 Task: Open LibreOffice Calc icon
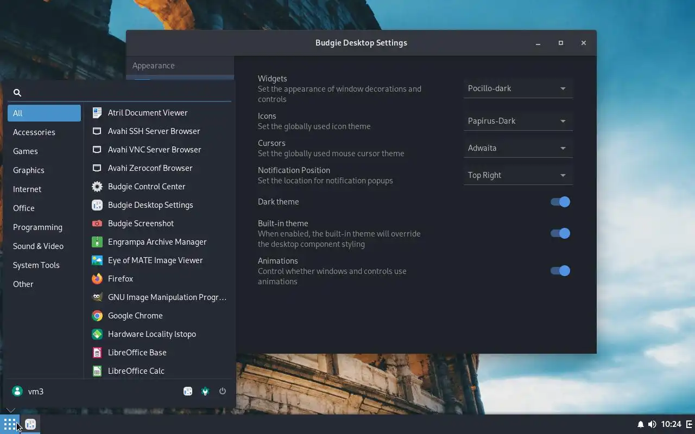pos(97,371)
